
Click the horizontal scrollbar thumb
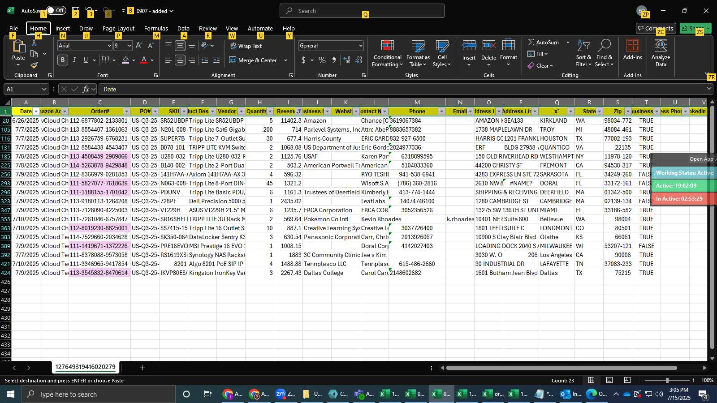pyautogui.click(x=562, y=368)
